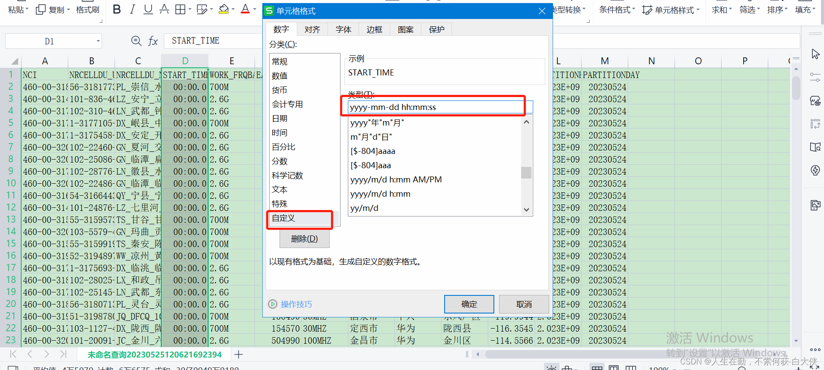Select 日期 category in the list
The height and width of the screenshot is (370, 824).
pos(304,119)
